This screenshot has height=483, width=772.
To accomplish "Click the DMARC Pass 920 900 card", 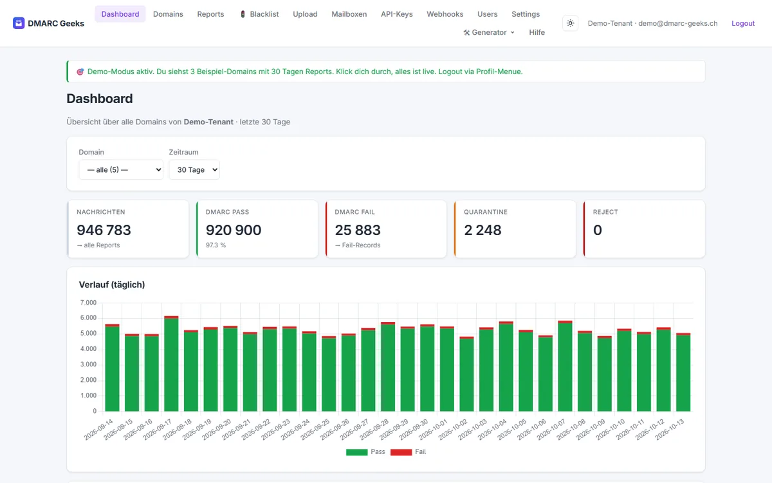I will pos(257,229).
